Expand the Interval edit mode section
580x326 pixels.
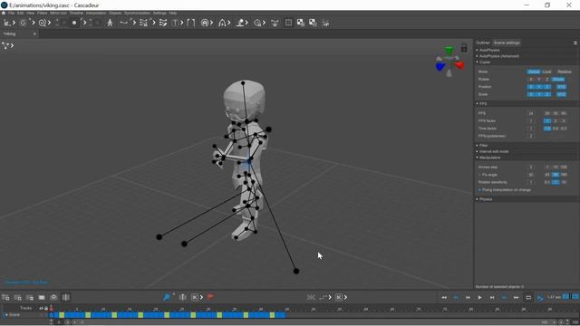pos(494,151)
